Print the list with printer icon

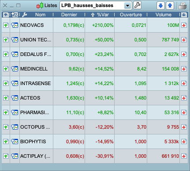click(x=183, y=6)
